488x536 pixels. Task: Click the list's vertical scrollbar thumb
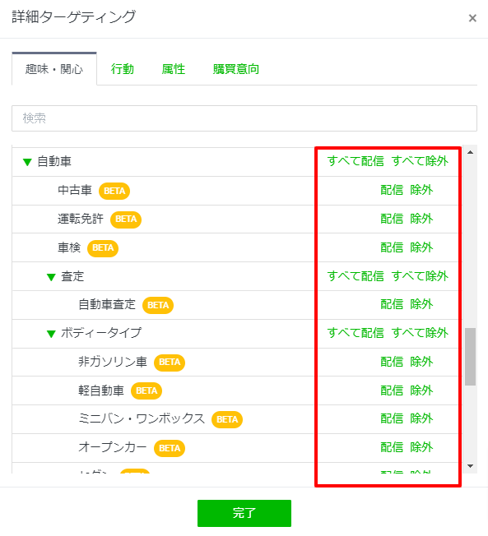click(x=470, y=357)
